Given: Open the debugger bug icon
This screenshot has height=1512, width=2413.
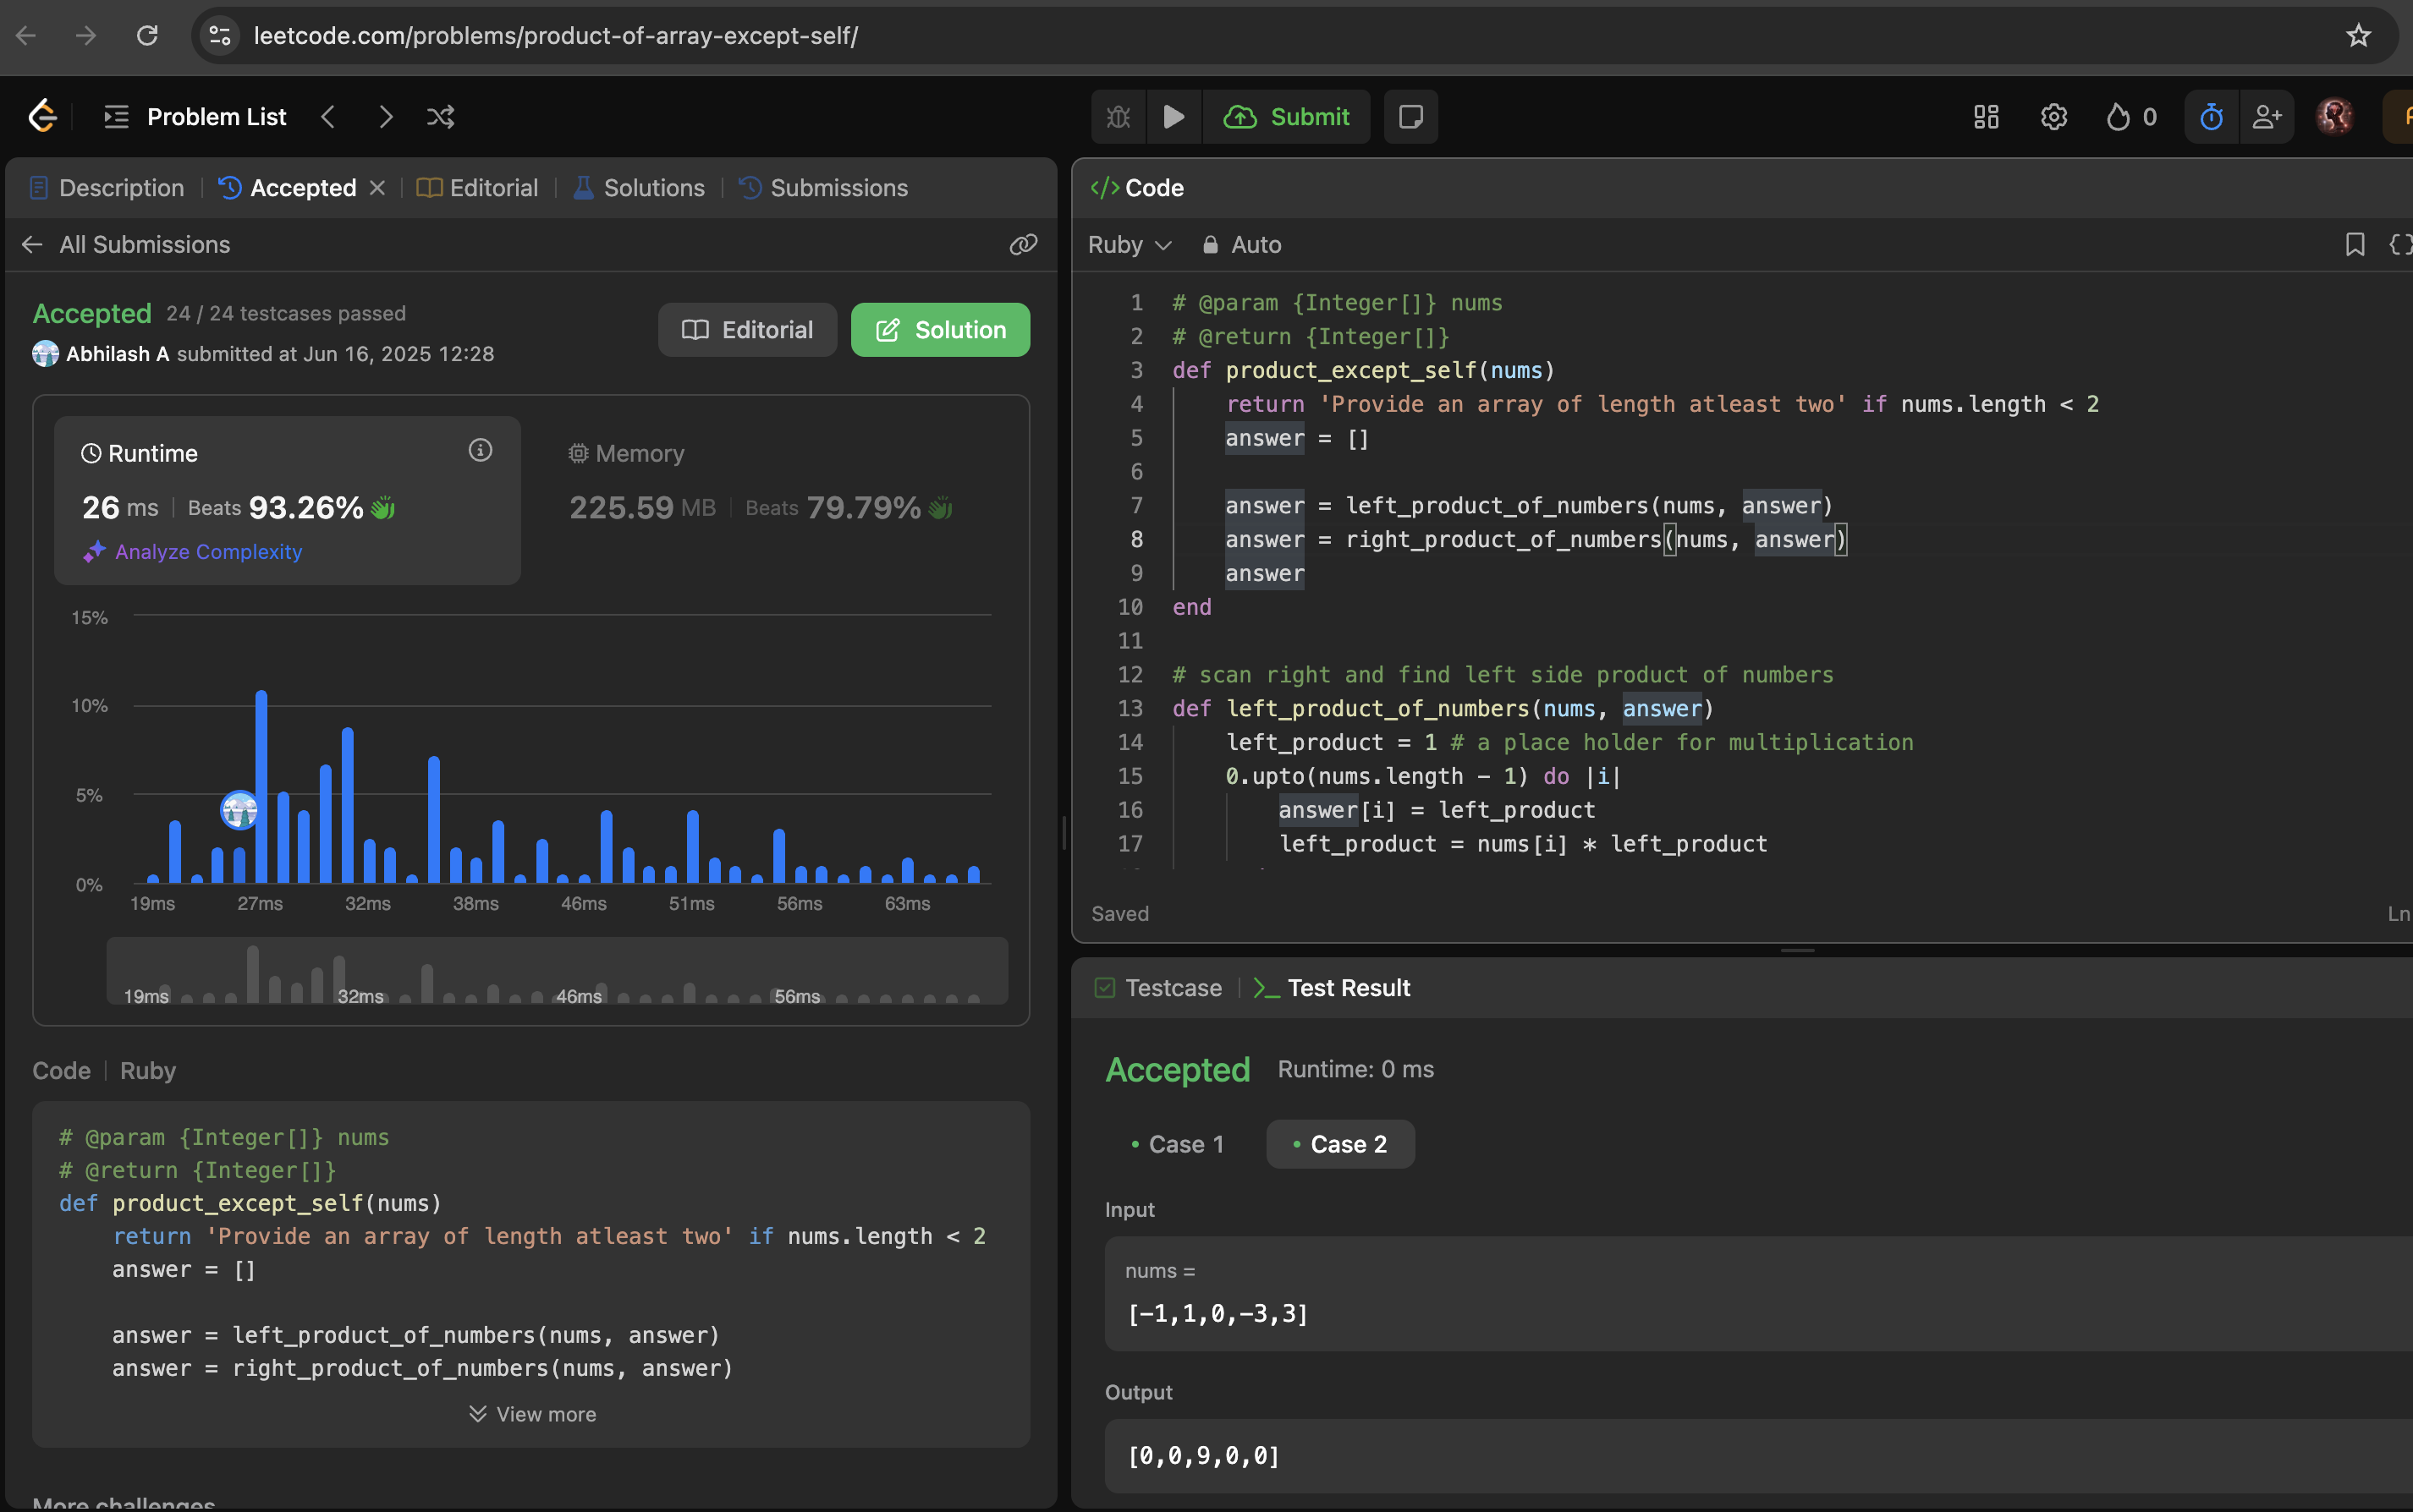Looking at the screenshot, I should click(x=1119, y=117).
